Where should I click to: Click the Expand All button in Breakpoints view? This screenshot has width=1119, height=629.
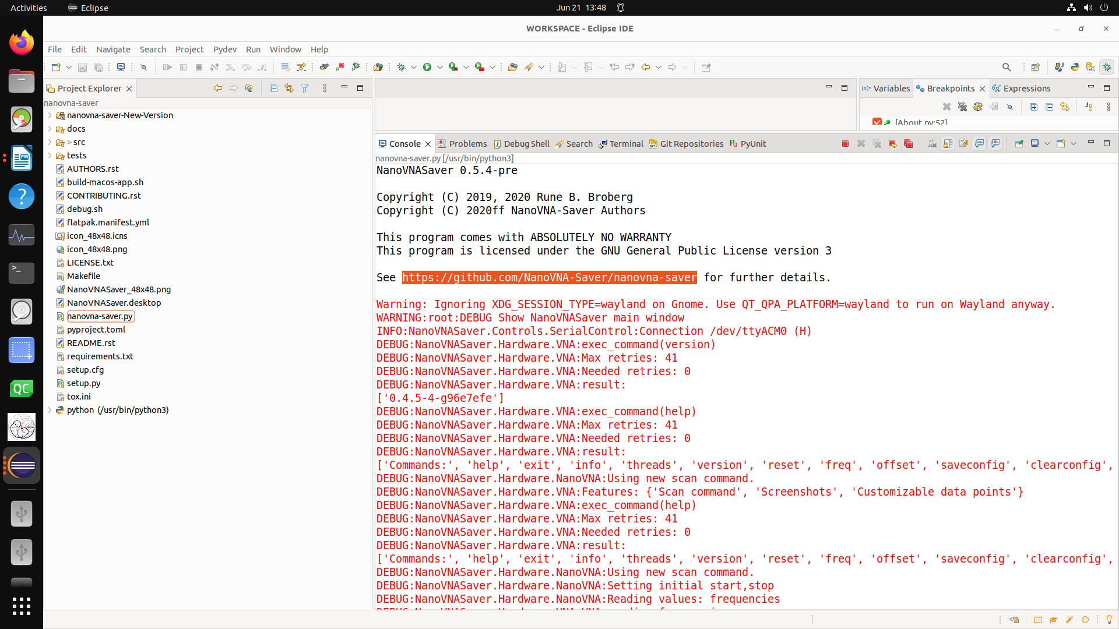click(1033, 107)
